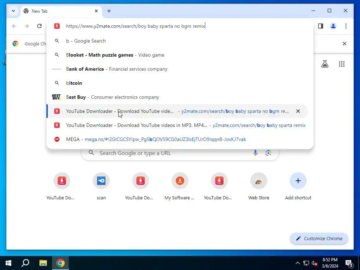Open y2mate 'boy baby sparta remix' suggestion
The width and height of the screenshot is (360, 270).
click(x=180, y=125)
